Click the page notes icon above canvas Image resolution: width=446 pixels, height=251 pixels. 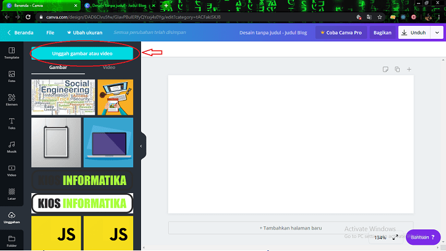click(x=386, y=69)
